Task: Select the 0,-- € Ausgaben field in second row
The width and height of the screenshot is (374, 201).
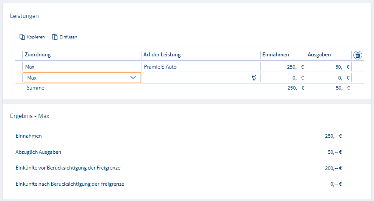Action: pos(328,77)
